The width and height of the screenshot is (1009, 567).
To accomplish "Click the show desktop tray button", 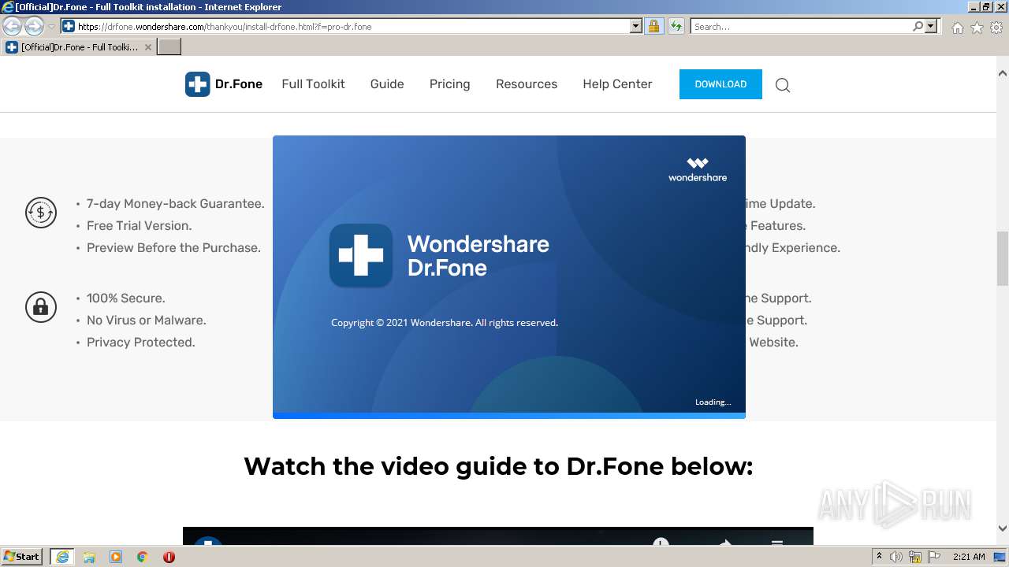I will coord(1000,557).
